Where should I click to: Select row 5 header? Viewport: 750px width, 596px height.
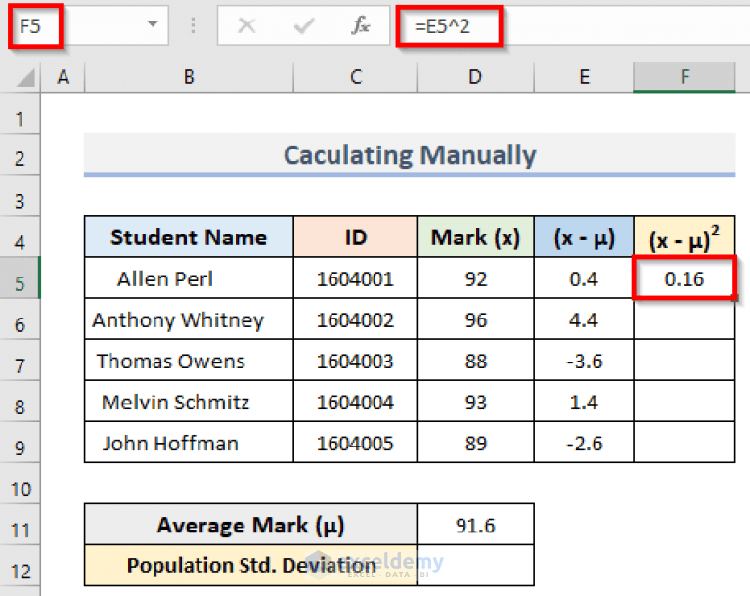pos(20,278)
